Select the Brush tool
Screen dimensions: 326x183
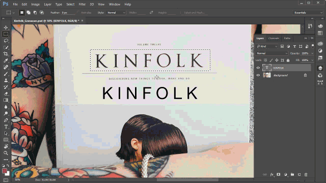tap(6, 74)
